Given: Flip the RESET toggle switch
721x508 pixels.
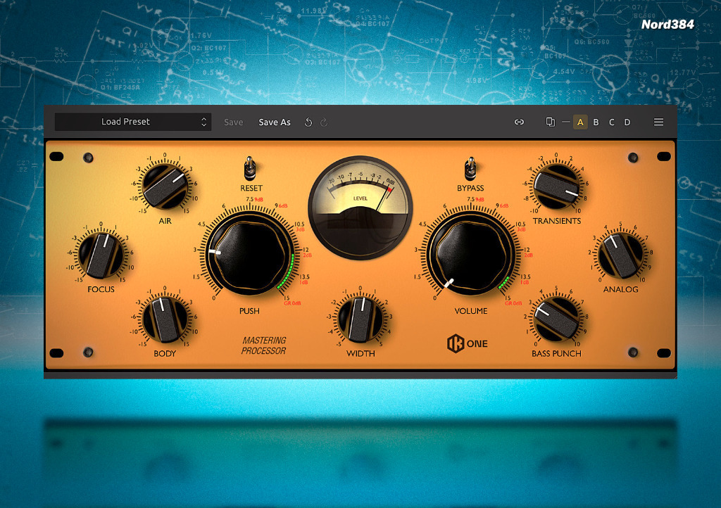Looking at the screenshot, I should (x=250, y=168).
